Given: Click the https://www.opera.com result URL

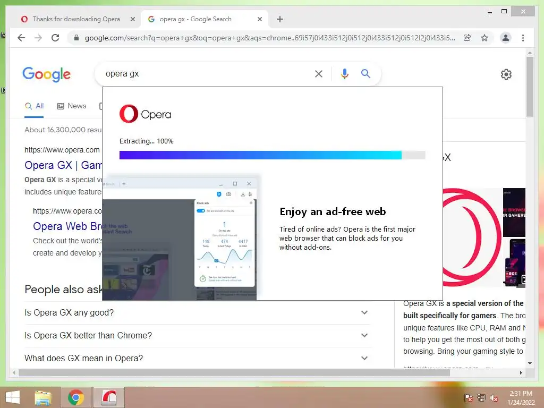Looking at the screenshot, I should click(x=62, y=150).
